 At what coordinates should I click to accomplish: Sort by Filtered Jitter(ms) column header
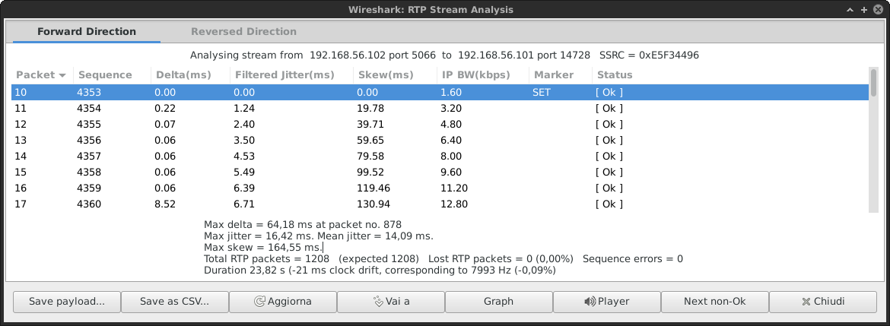pyautogui.click(x=291, y=74)
